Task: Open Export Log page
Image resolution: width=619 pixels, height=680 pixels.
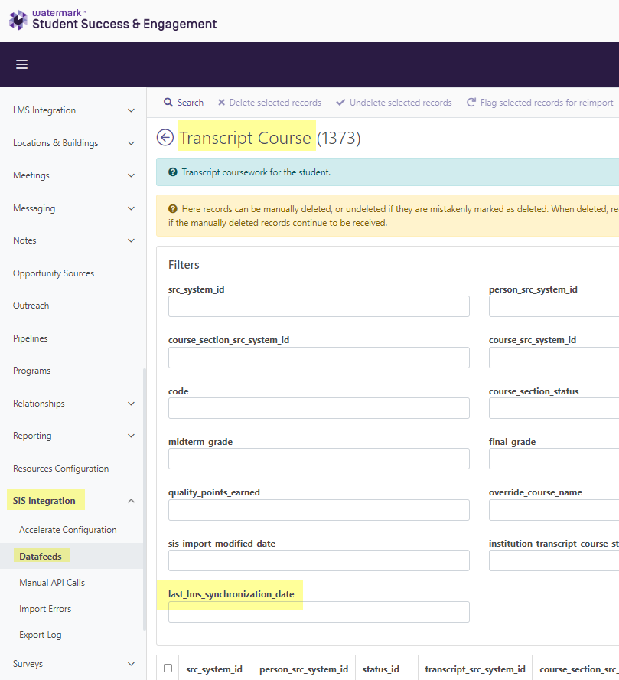Action: coord(41,635)
